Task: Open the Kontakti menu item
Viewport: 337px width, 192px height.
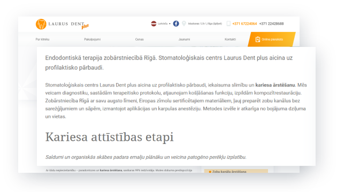Action: [230, 39]
